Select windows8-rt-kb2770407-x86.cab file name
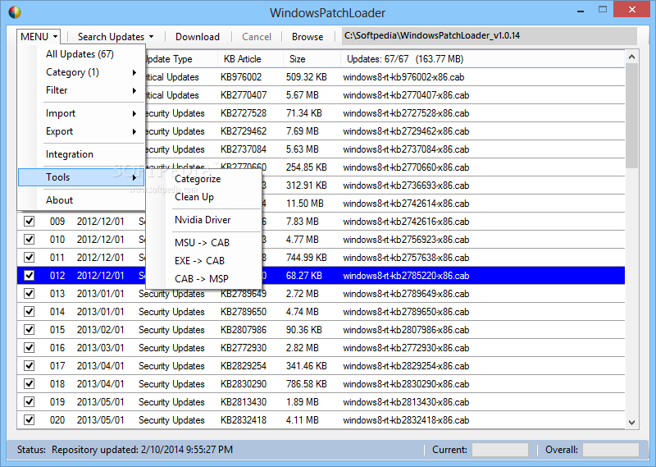The width and height of the screenshot is (656, 467). click(406, 95)
